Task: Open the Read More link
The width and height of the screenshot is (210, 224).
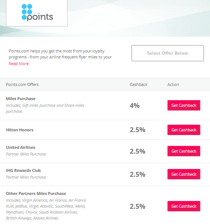Action: coord(19,64)
